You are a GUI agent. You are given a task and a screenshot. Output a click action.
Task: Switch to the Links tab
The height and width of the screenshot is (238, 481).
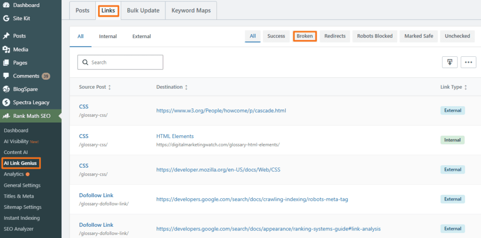[109, 11]
